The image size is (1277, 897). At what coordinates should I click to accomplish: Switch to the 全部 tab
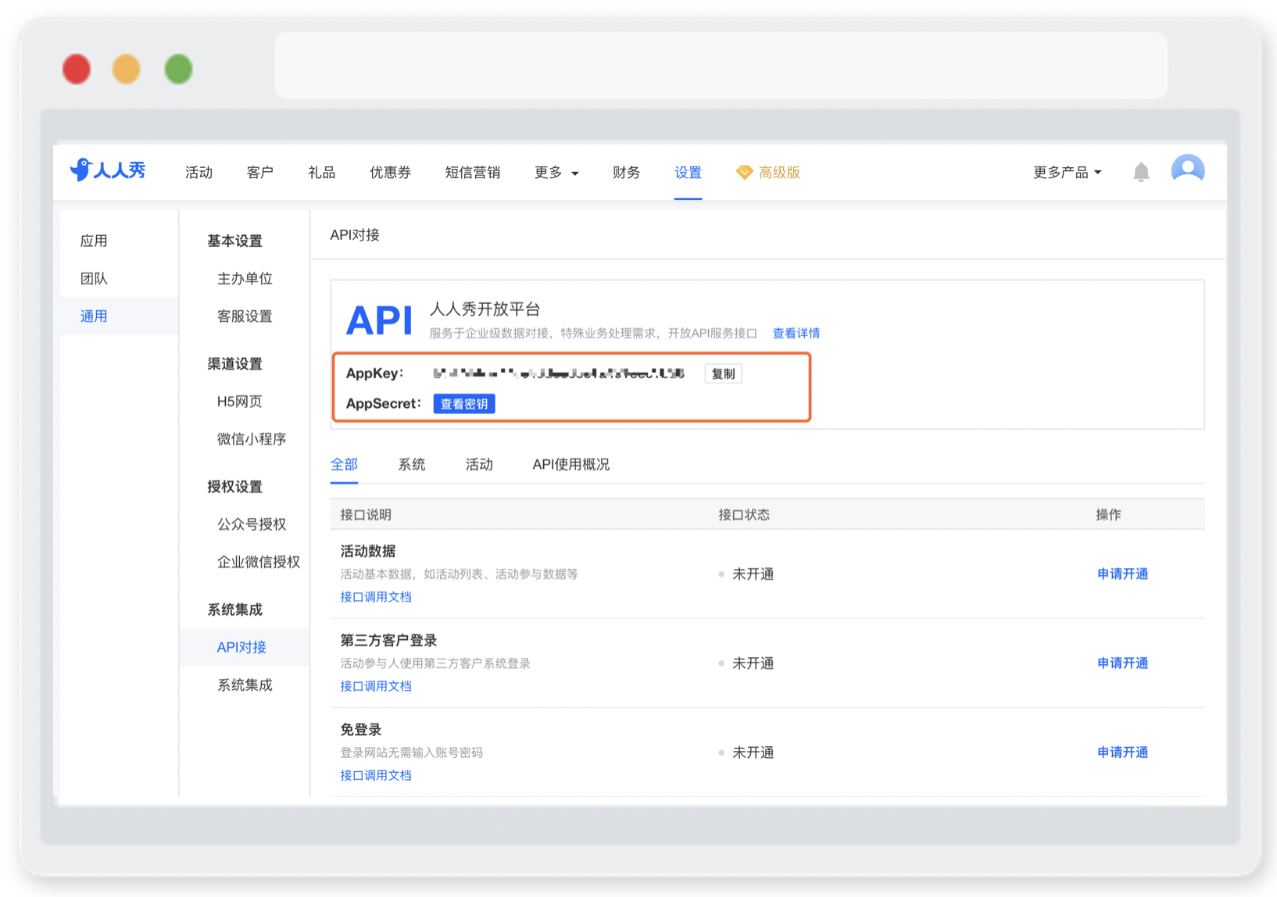[344, 464]
